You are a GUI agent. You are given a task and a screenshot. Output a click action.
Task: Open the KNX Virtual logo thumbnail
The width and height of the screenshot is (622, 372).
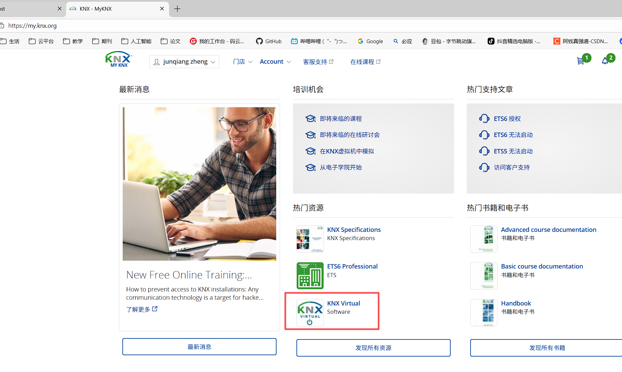310,313
